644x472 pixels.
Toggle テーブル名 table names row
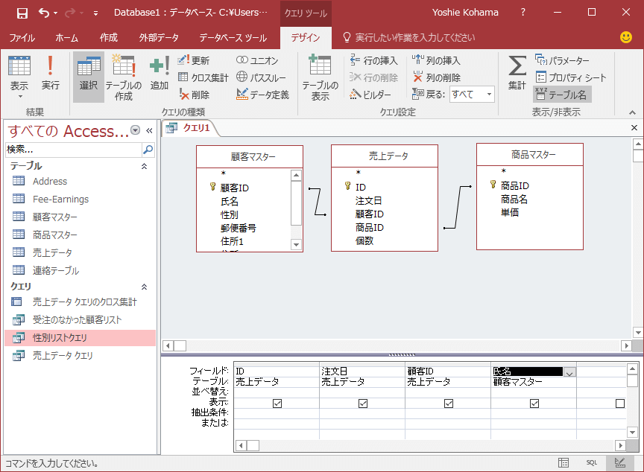pyautogui.click(x=562, y=95)
